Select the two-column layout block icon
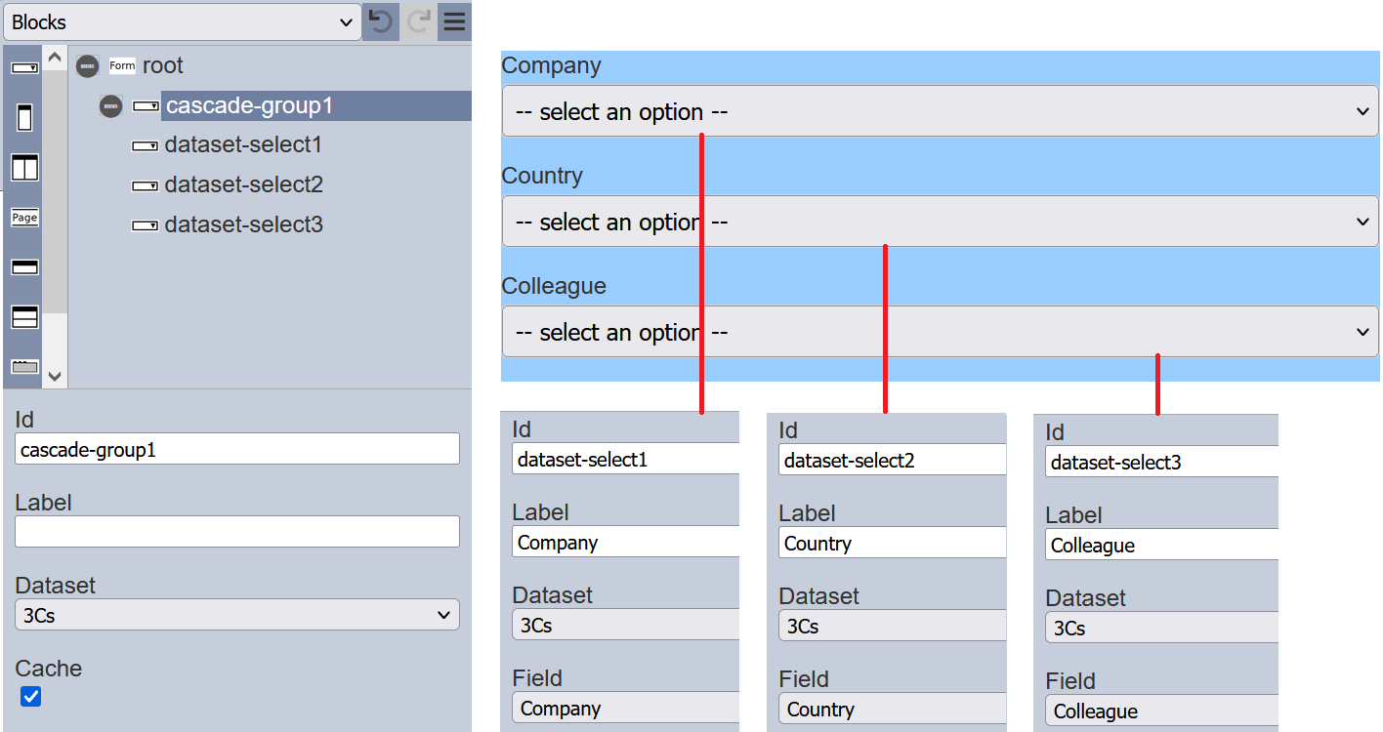This screenshot has width=1383, height=732. (x=24, y=167)
